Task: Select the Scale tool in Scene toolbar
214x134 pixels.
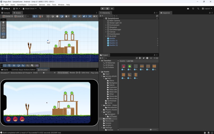Action: 3,31
